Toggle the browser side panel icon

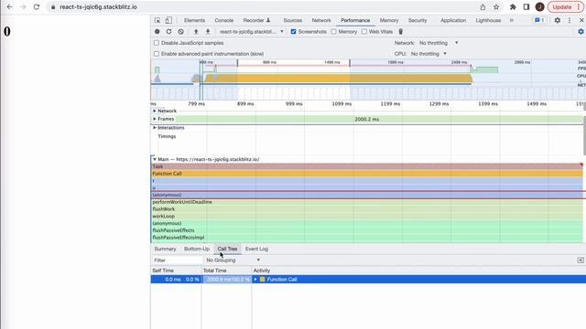(x=526, y=6)
